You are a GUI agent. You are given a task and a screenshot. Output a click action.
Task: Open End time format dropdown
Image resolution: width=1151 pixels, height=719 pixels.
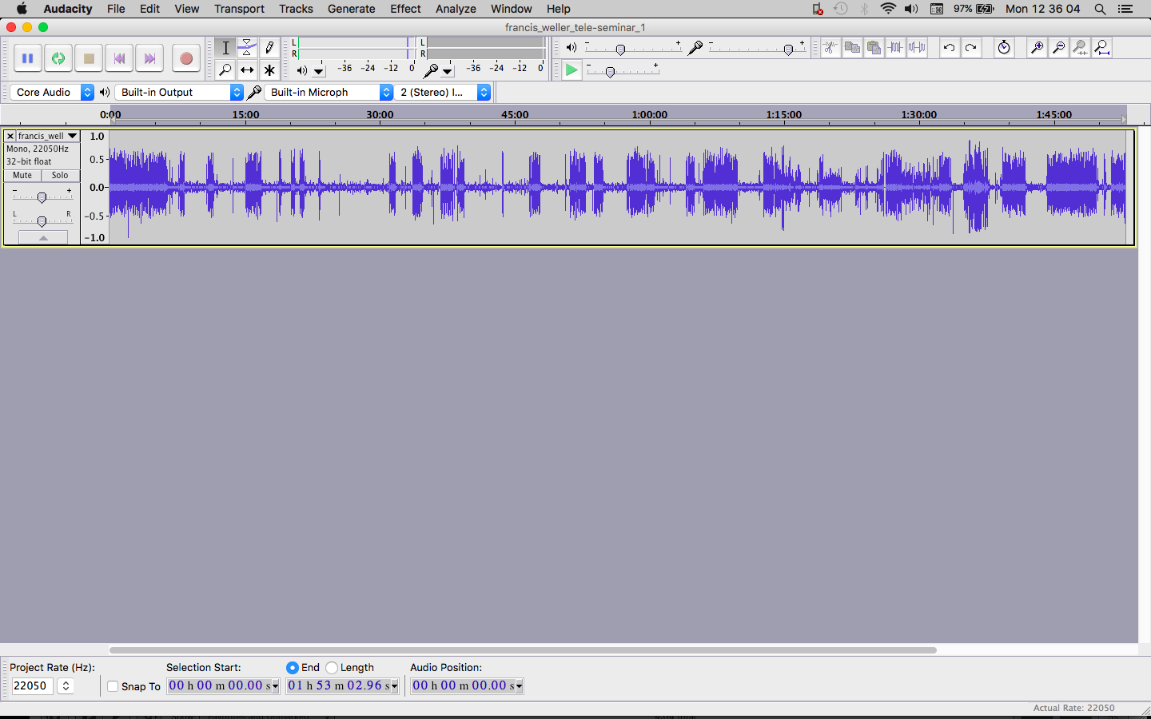(394, 686)
